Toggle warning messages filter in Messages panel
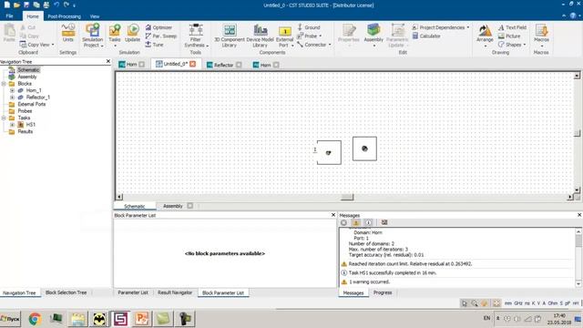This screenshot has width=583, height=328. coord(356,222)
